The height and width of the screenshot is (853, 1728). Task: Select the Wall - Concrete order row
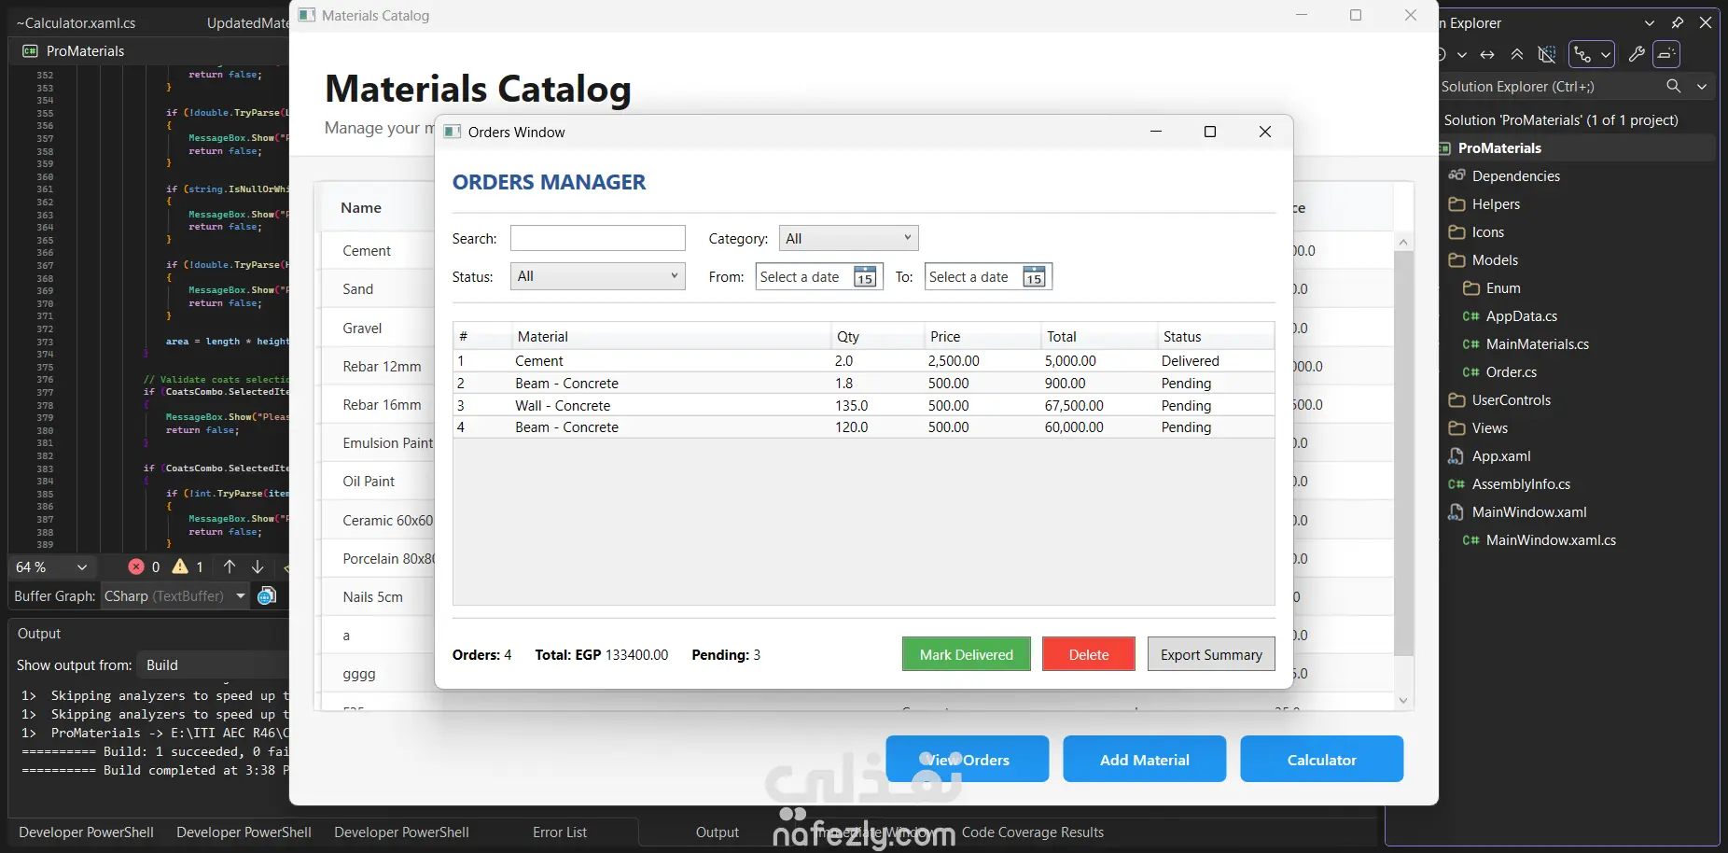(864, 406)
